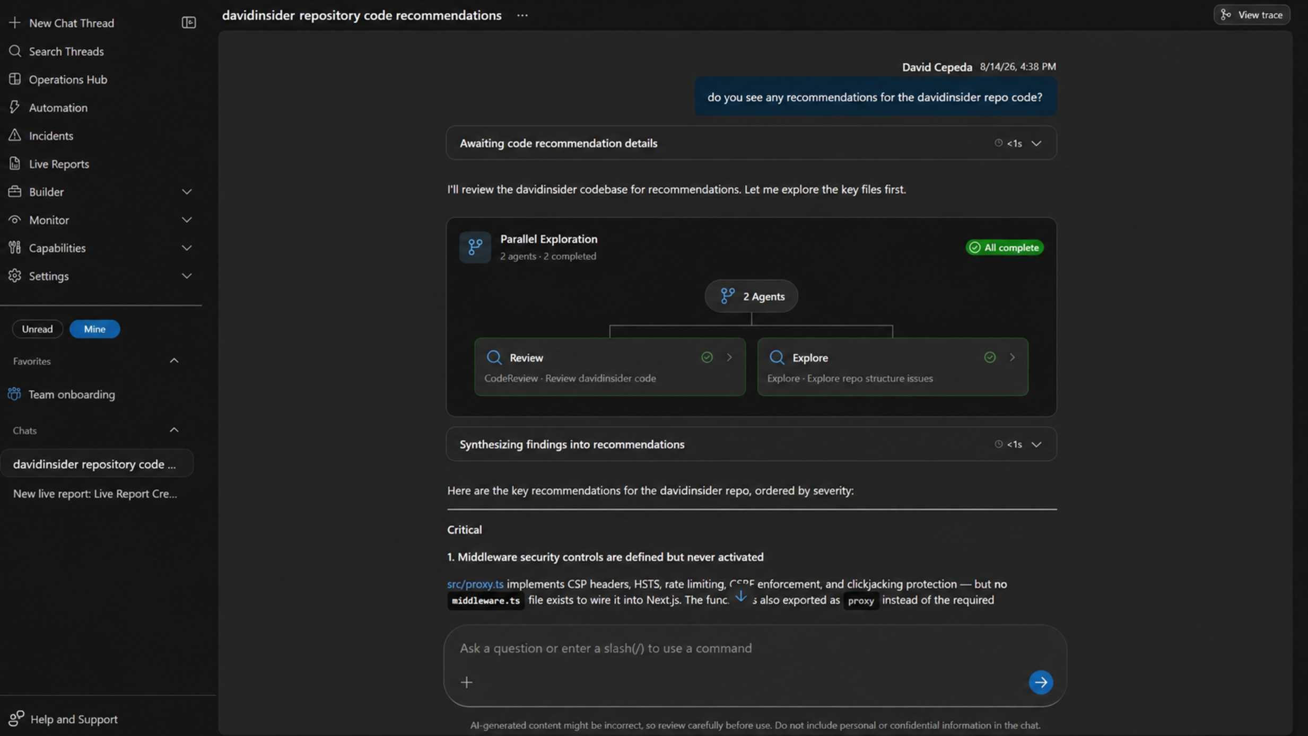This screenshot has height=736, width=1308.
Task: Select the davidinsider repository code chat
Action: (97, 464)
